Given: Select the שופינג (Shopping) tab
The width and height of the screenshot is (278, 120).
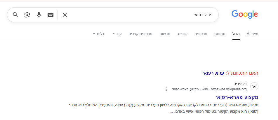Looking at the screenshot, I should [183, 34].
